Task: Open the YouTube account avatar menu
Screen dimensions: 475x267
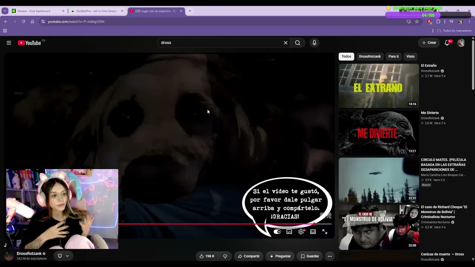Action: coord(461,43)
